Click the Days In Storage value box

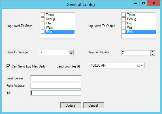55,52
